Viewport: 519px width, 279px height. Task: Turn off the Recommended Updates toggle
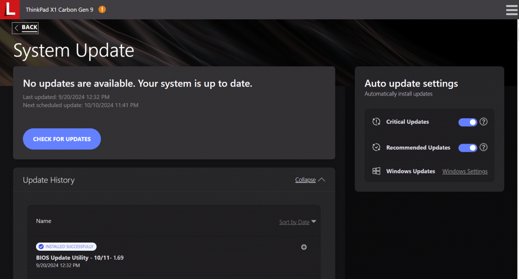[x=467, y=148]
